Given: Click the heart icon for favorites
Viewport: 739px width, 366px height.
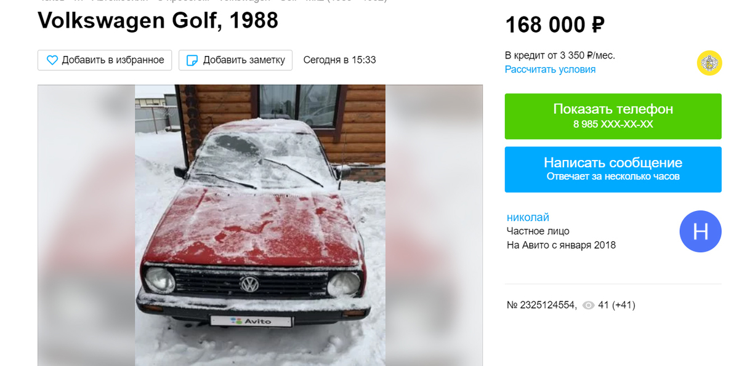Looking at the screenshot, I should pos(52,60).
